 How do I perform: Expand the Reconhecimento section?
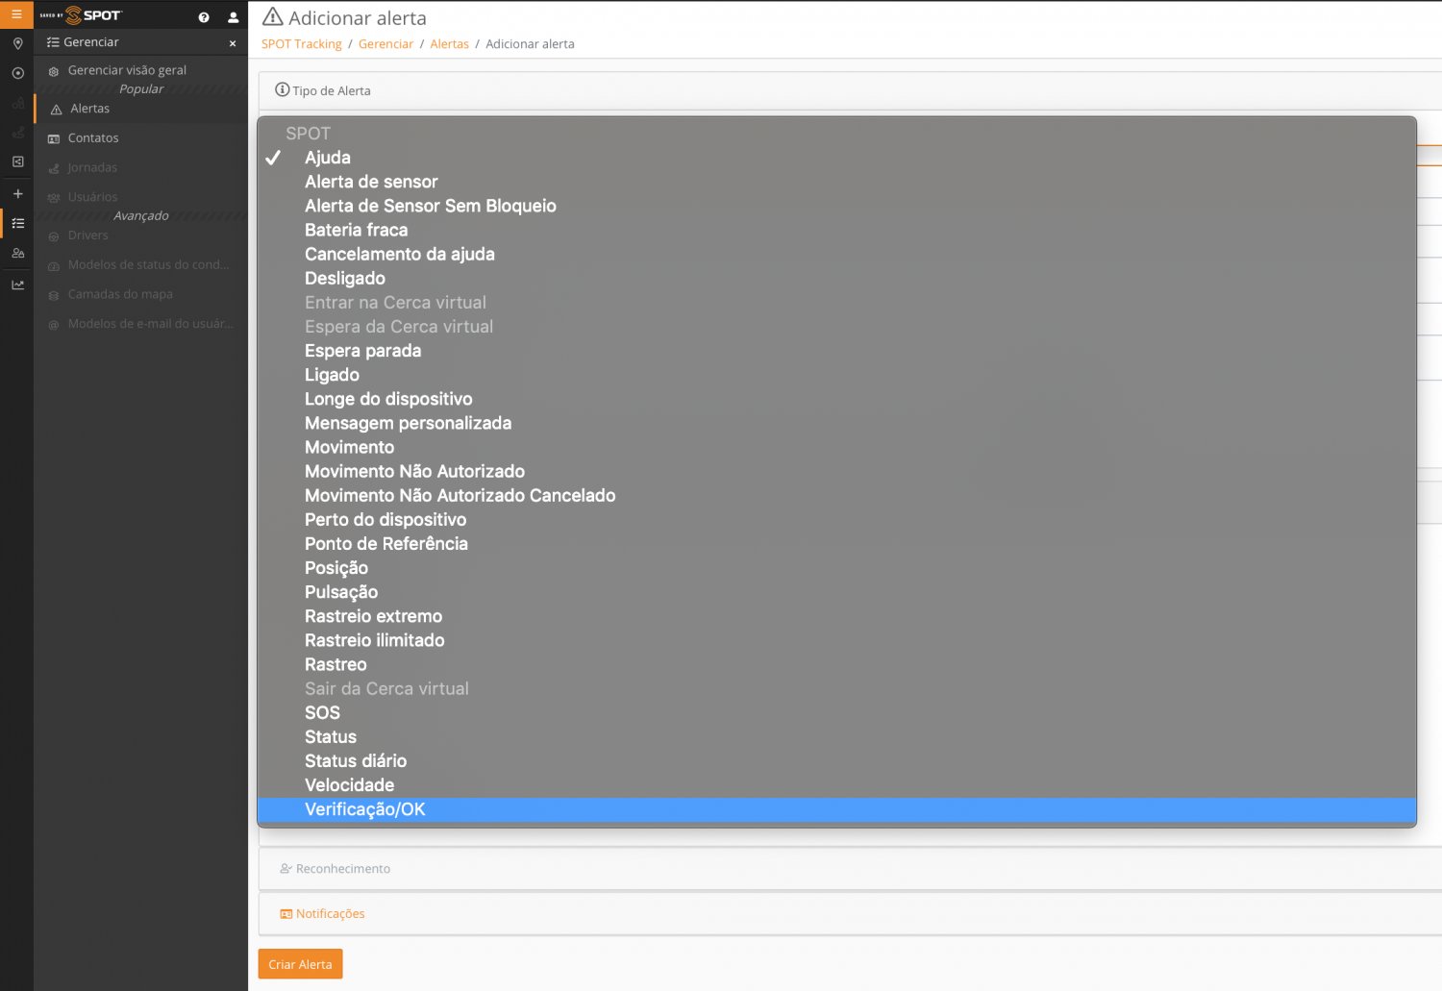coord(342,869)
